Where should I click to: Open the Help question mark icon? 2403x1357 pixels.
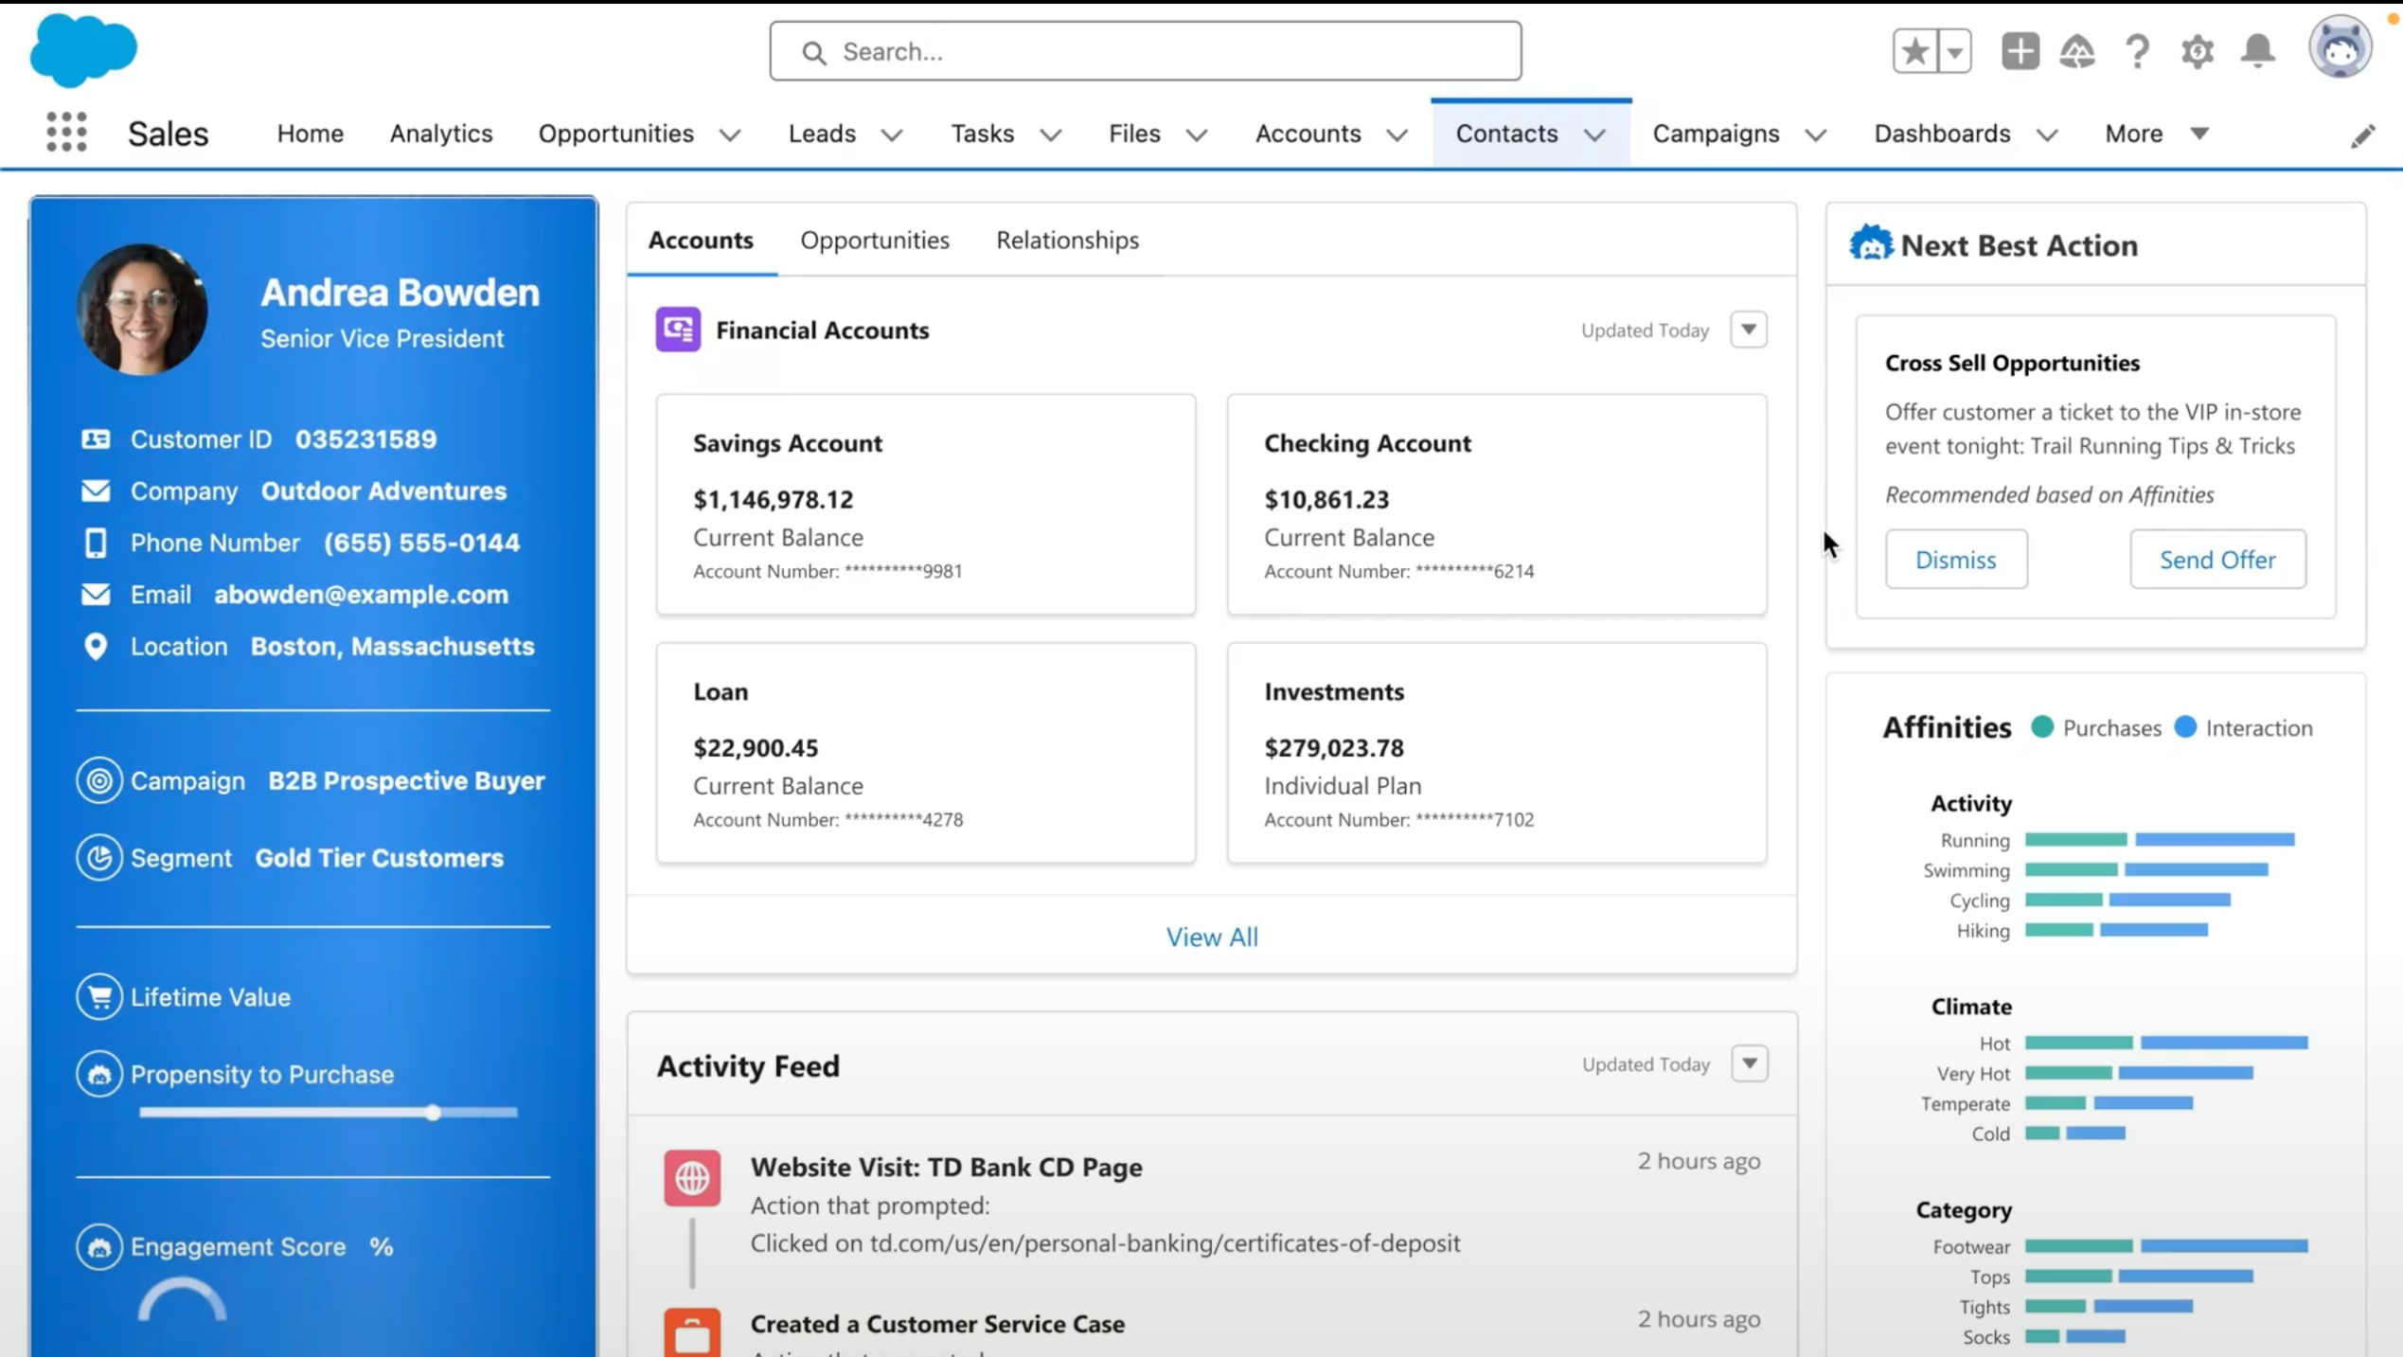point(2137,51)
